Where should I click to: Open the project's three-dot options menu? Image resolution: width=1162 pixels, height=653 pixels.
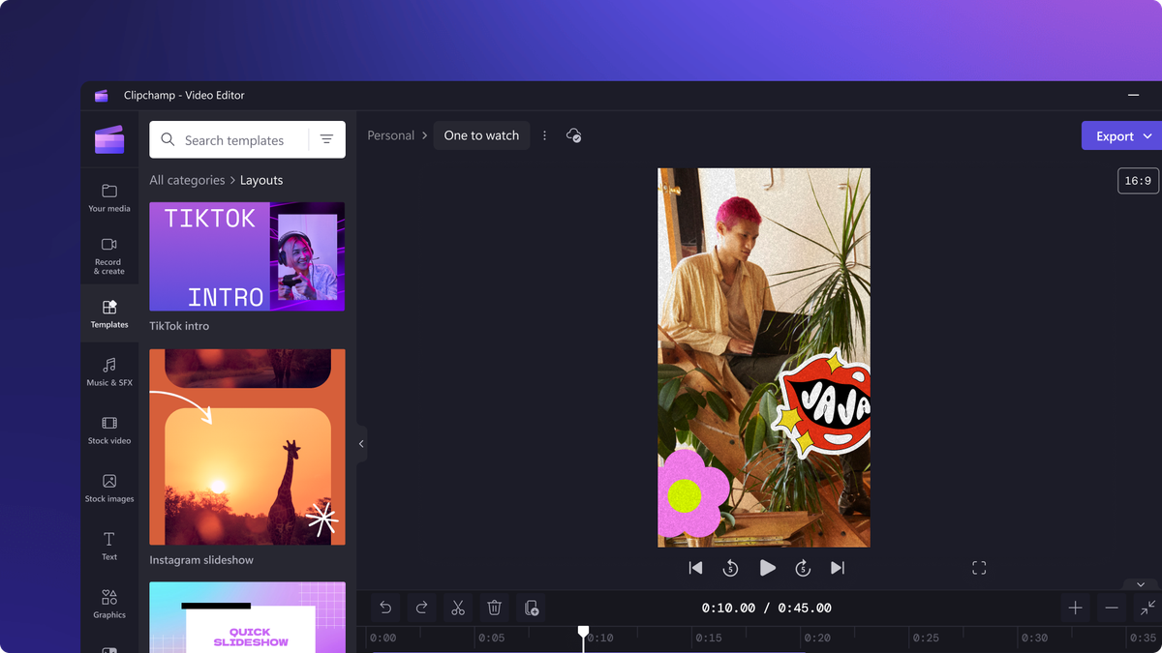click(x=544, y=135)
